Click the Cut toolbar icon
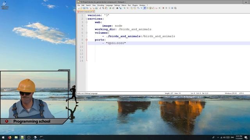Screen dimensions: 250x140 pos(100,8)
